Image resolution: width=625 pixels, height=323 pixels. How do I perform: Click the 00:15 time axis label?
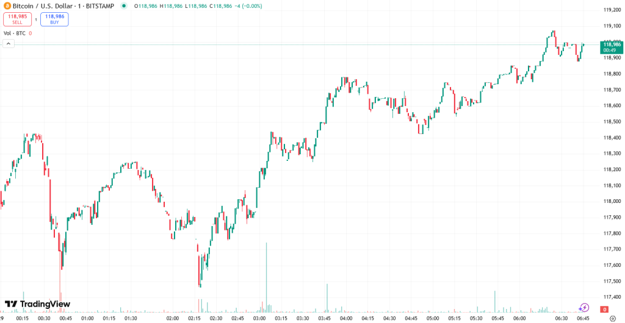(23, 318)
